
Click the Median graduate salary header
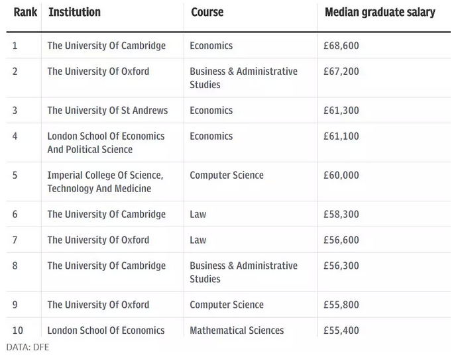[x=380, y=13]
